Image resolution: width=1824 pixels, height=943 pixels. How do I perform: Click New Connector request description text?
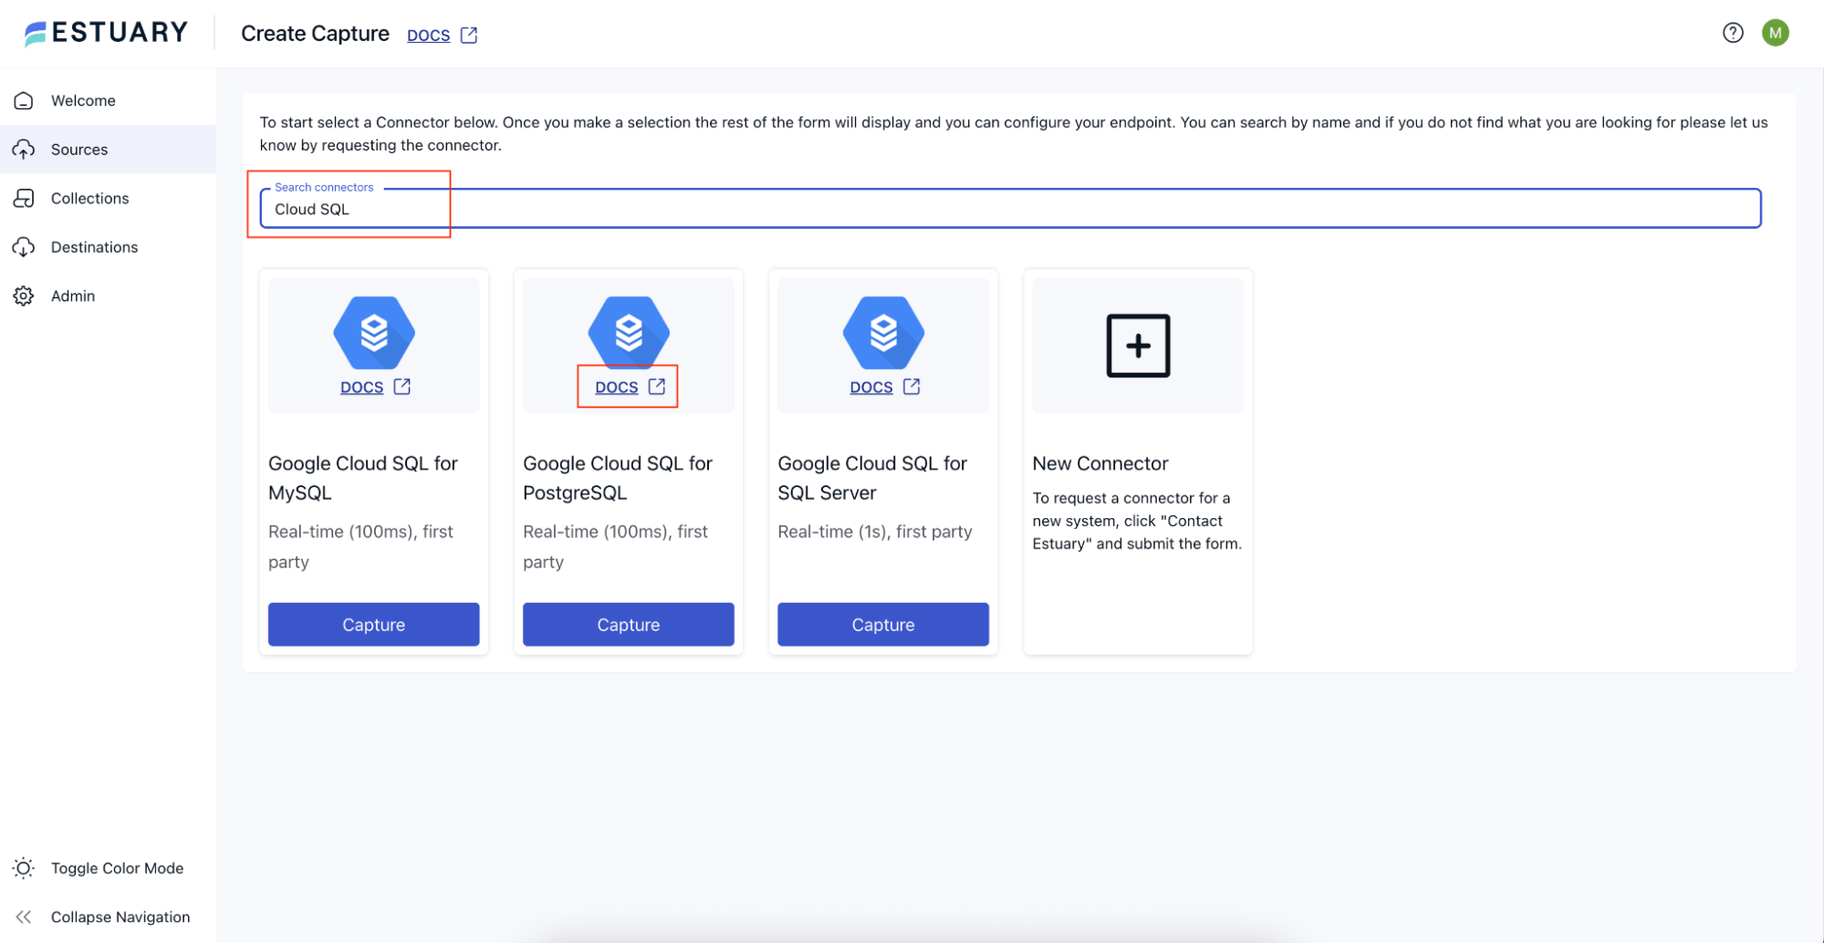(x=1137, y=521)
